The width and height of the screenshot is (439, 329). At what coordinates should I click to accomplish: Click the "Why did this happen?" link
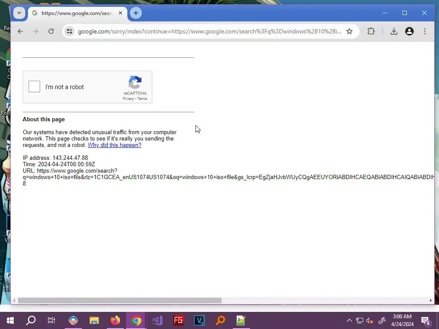(x=114, y=145)
